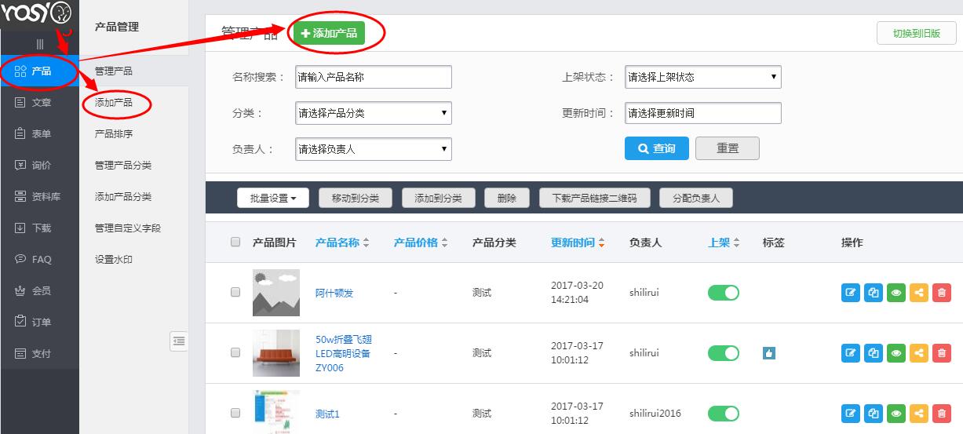This screenshot has height=434, width=963.
Task: Click 切换到旧版 button
Action: [917, 34]
